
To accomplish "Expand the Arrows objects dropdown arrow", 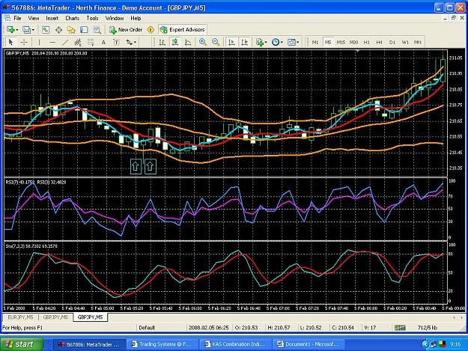I will tap(136, 43).
